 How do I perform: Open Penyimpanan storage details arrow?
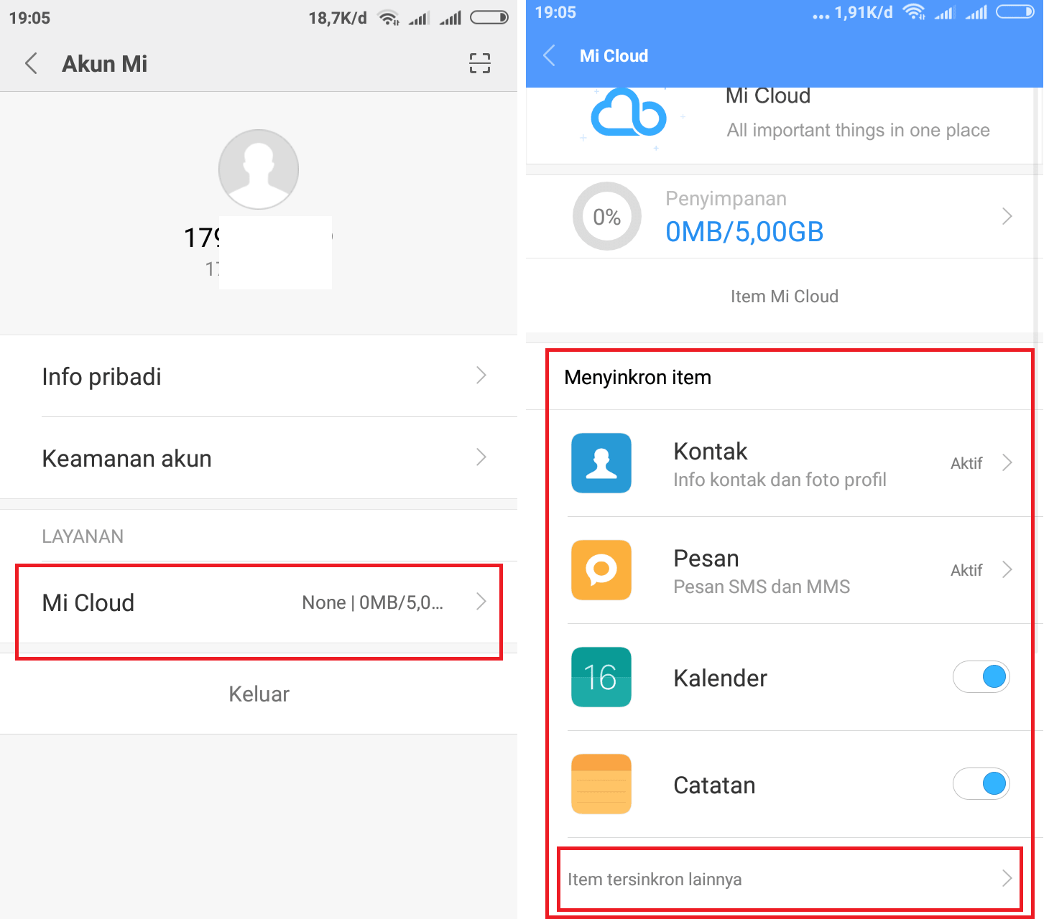click(1007, 216)
